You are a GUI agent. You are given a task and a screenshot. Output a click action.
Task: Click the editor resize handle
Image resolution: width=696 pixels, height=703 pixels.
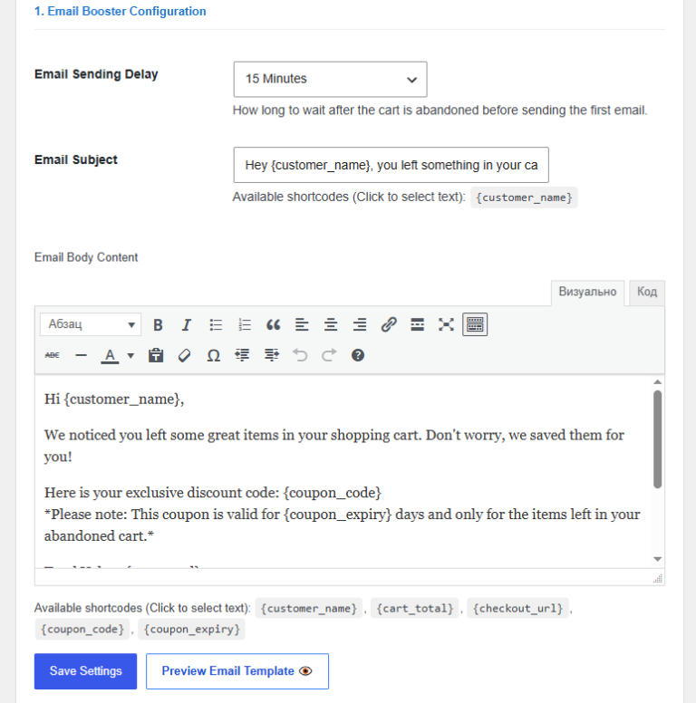[658, 579]
